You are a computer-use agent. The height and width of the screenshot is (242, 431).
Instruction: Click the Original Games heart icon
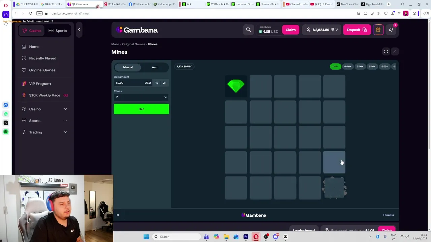[24, 70]
